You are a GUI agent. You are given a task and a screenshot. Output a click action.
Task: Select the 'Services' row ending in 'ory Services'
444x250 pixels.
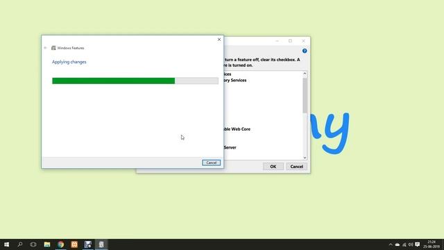[x=235, y=81]
